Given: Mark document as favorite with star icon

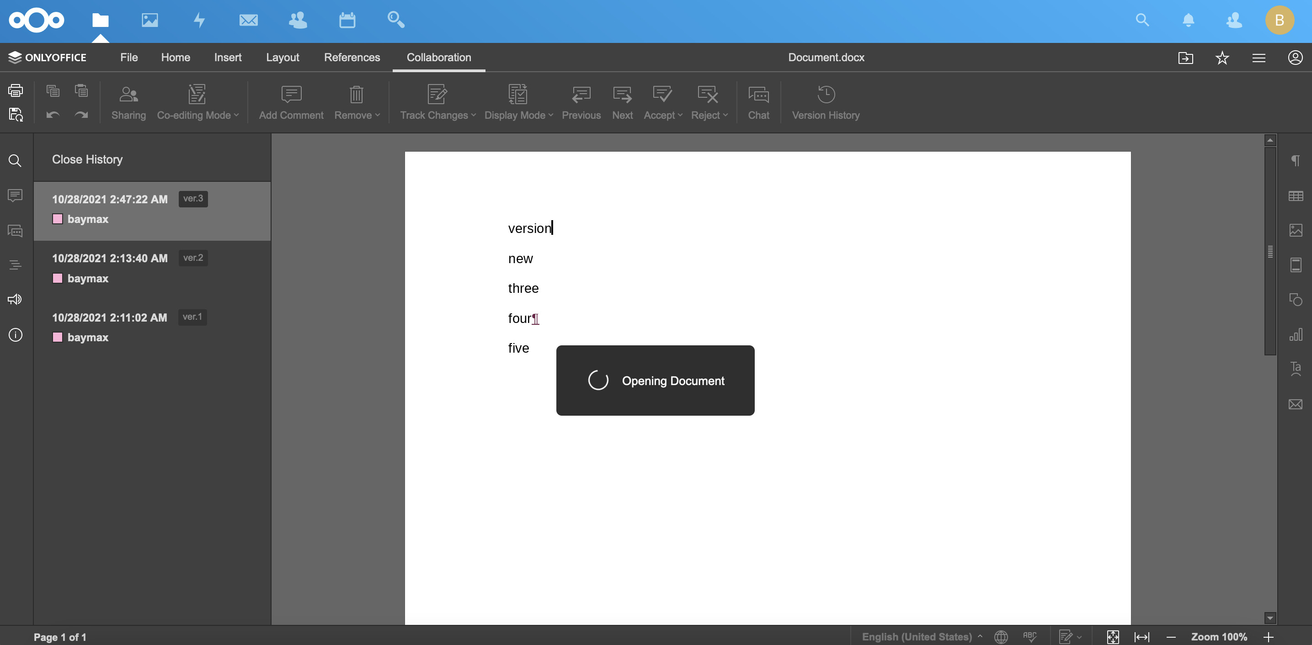Looking at the screenshot, I should (1222, 58).
